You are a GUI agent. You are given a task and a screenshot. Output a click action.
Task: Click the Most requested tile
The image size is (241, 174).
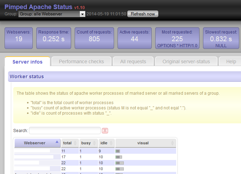coord(177,38)
